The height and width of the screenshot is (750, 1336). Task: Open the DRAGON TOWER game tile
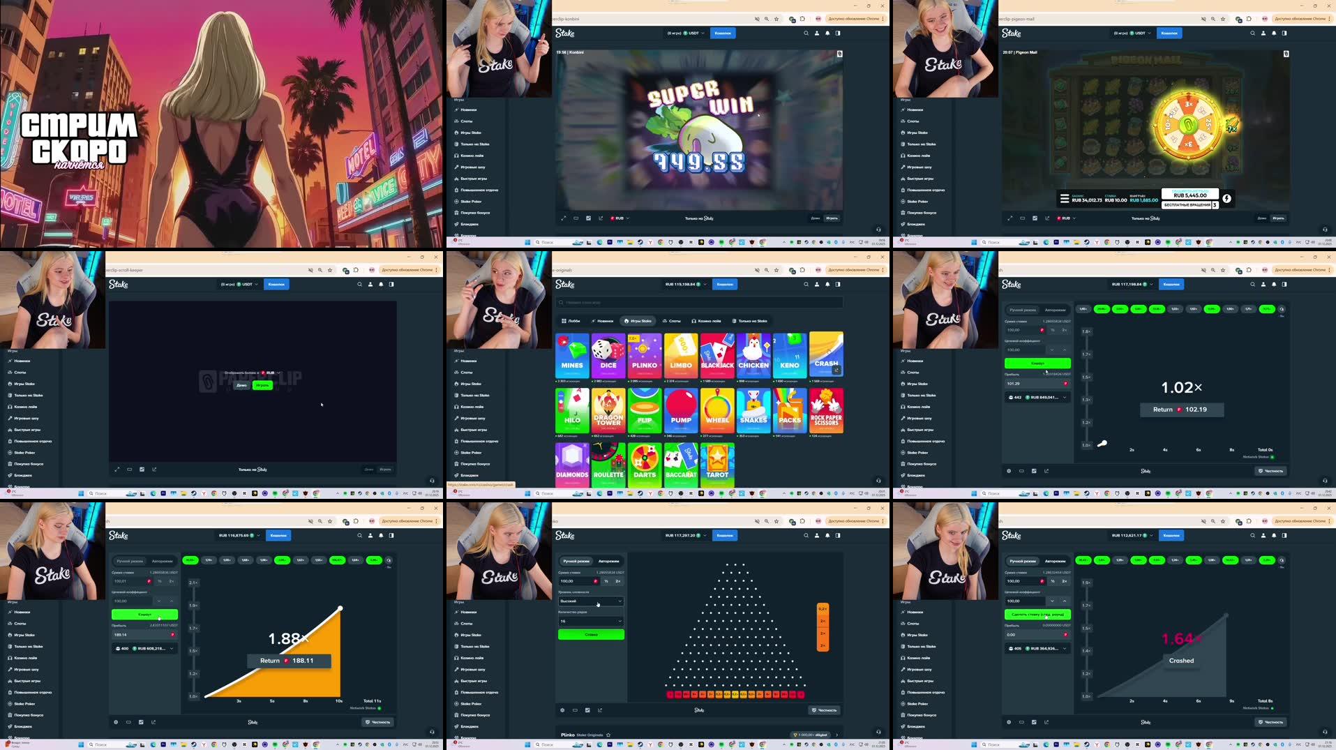pos(608,410)
